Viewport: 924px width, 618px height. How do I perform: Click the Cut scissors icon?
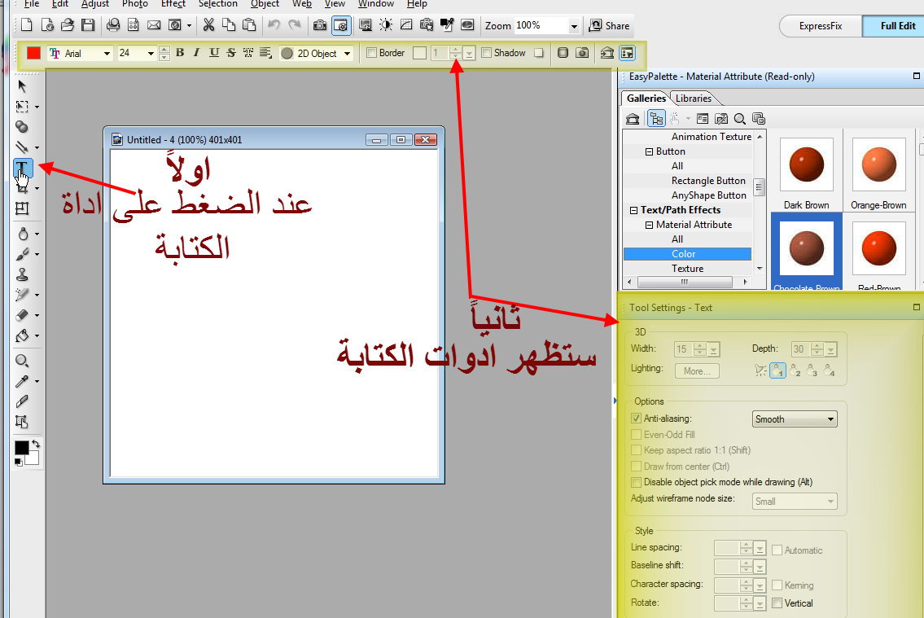tap(208, 25)
